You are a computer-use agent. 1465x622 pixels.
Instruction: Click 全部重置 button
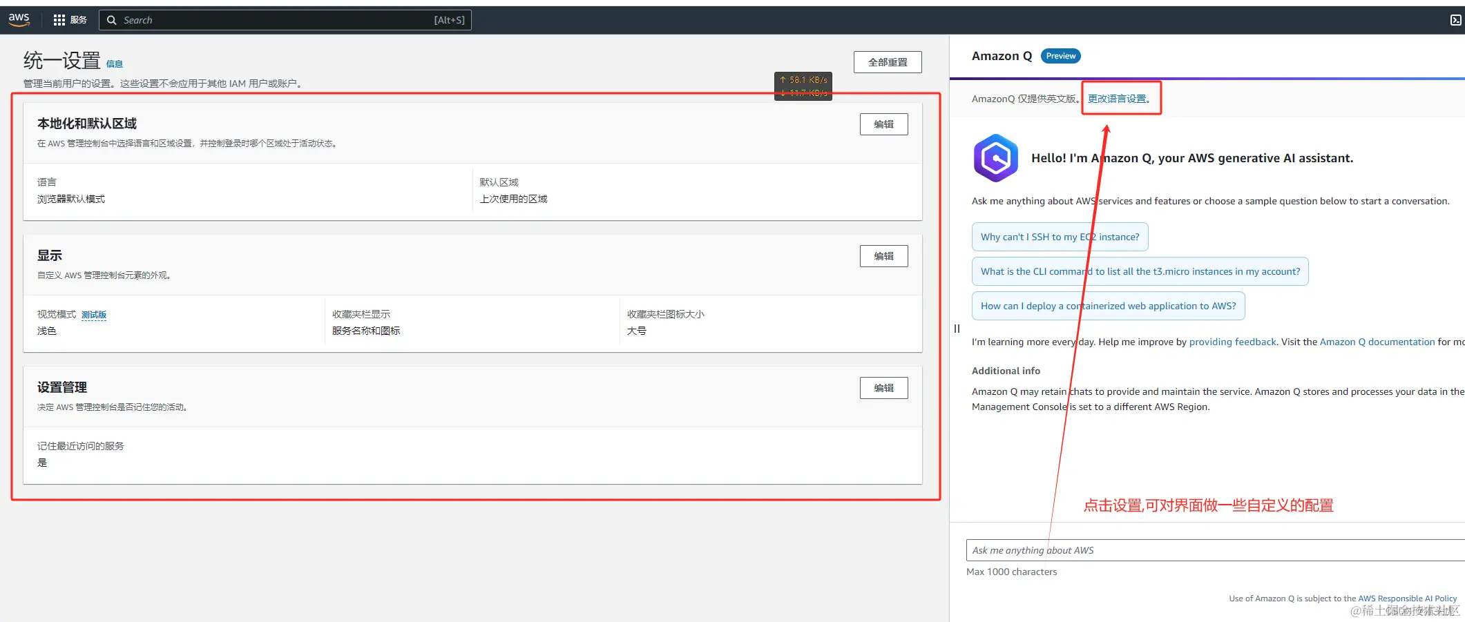point(888,62)
